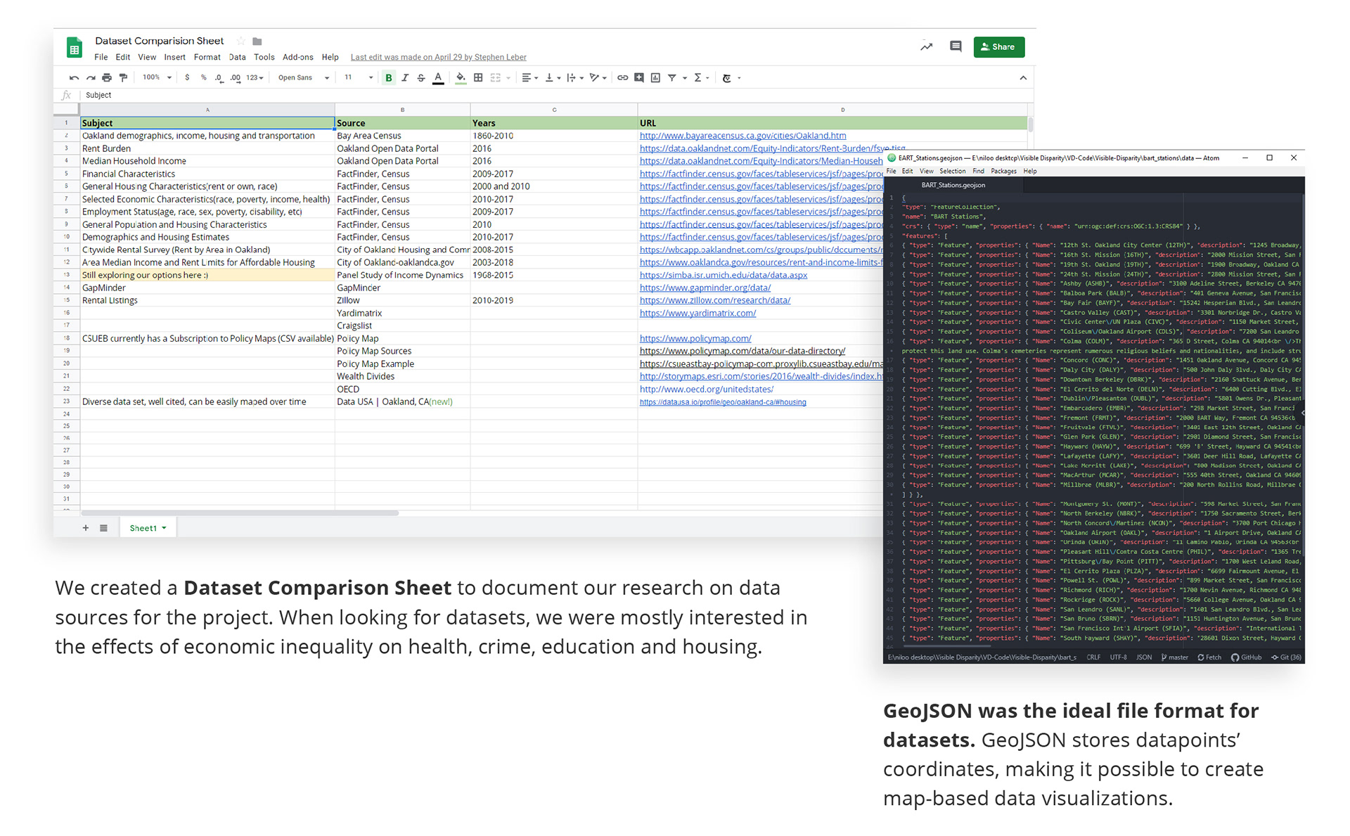Click the last edit by Stephen Leber link
Image resolution: width=1350 pixels, height=836 pixels.
(x=438, y=58)
